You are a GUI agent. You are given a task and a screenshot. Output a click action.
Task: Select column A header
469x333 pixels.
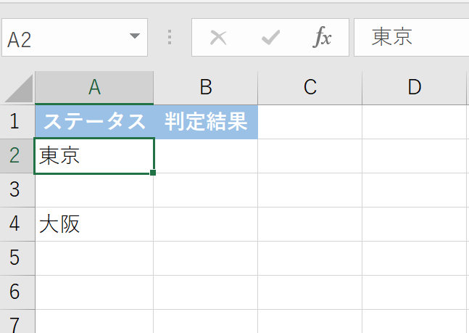click(94, 88)
